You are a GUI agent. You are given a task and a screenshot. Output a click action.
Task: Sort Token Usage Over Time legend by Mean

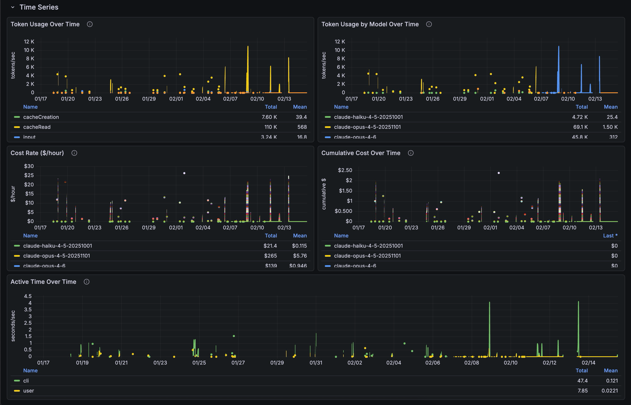point(300,107)
